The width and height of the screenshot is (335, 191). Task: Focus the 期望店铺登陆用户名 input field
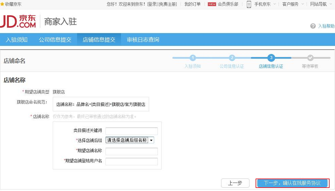point(131,161)
